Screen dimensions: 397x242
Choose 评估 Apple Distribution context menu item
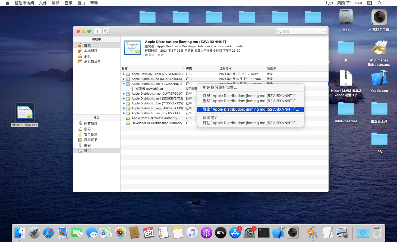click(x=250, y=123)
